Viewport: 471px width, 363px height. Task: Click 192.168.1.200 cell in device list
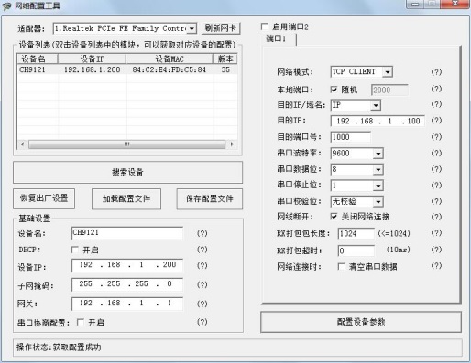[92, 69]
